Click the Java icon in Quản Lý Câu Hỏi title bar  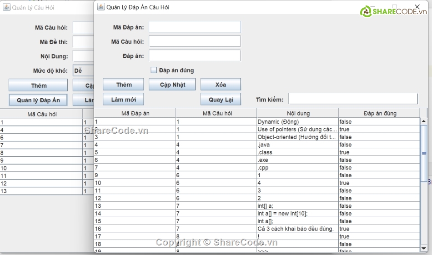6,7
